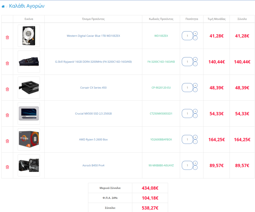The height and width of the screenshot is (212, 255).
Task: Open Western Digital Caviar Blue 1TB product link
Action: [93, 36]
